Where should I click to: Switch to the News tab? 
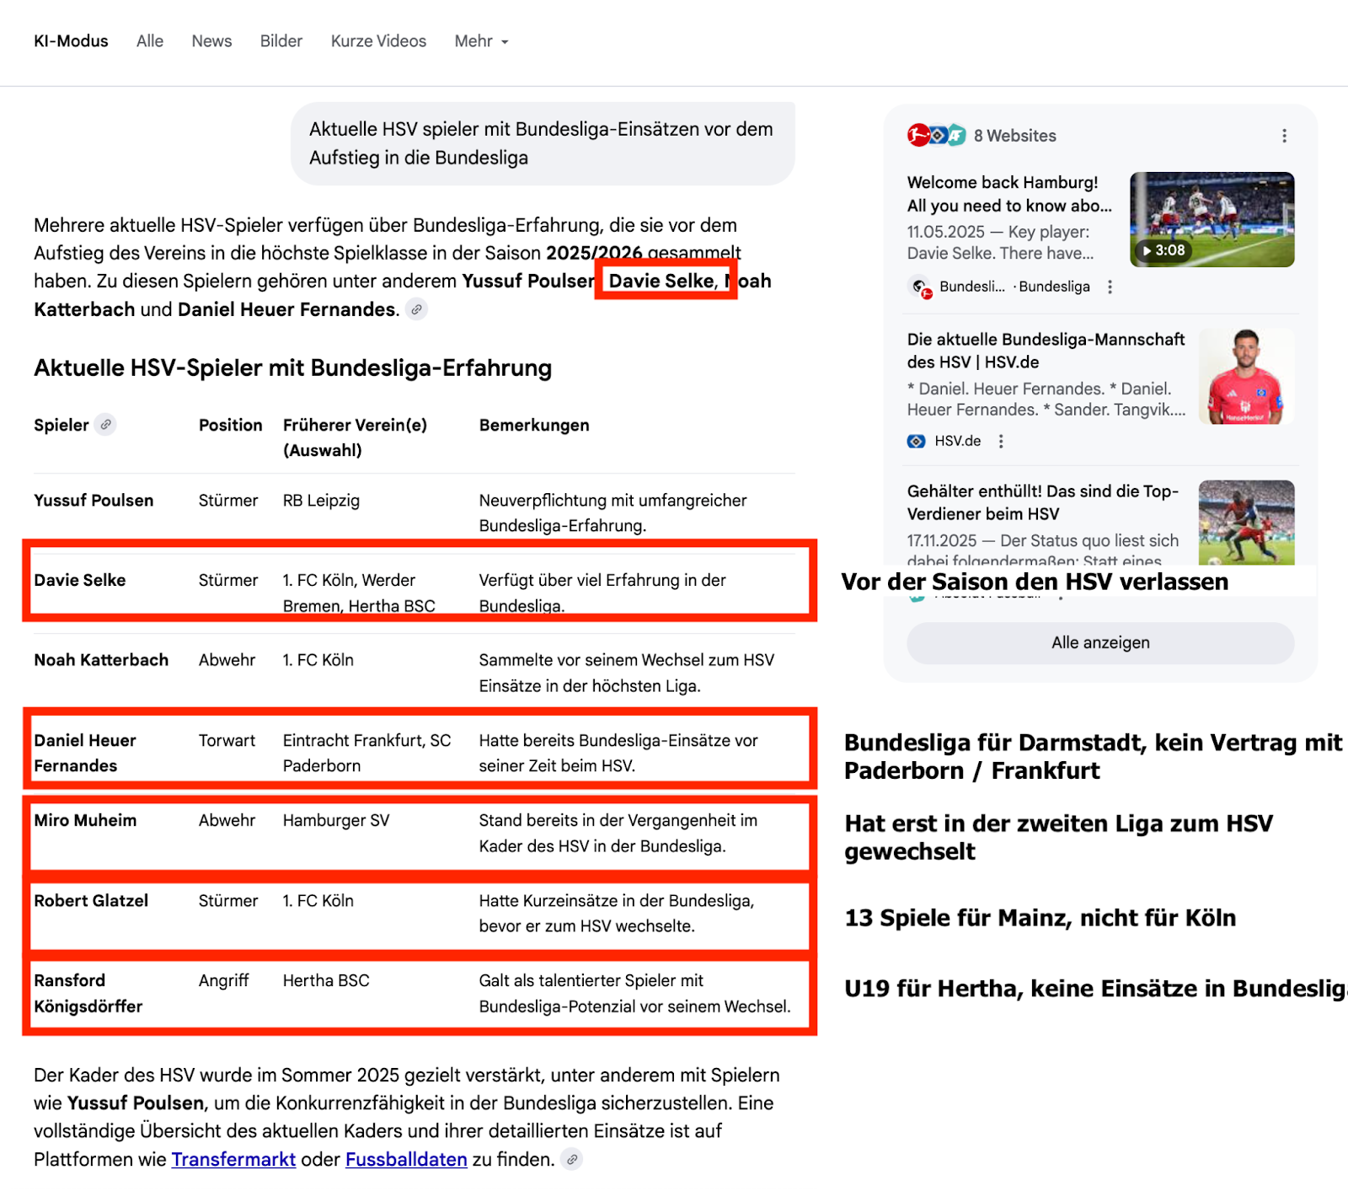click(211, 40)
